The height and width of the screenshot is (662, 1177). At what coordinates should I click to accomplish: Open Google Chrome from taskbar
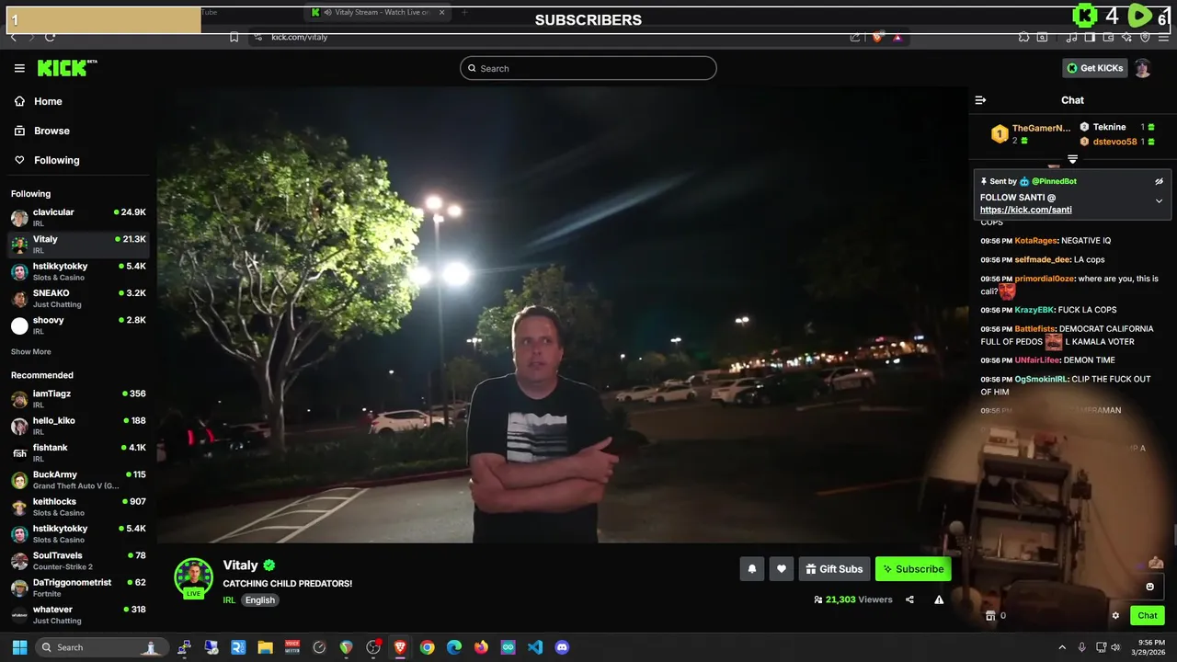(x=427, y=647)
